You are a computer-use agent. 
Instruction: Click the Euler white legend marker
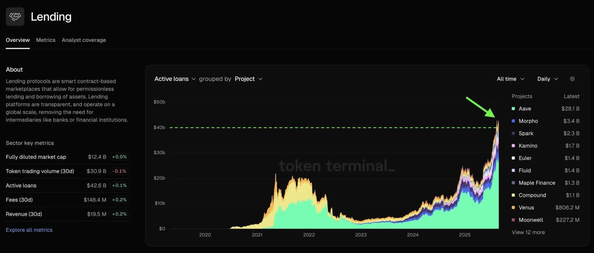coord(513,158)
